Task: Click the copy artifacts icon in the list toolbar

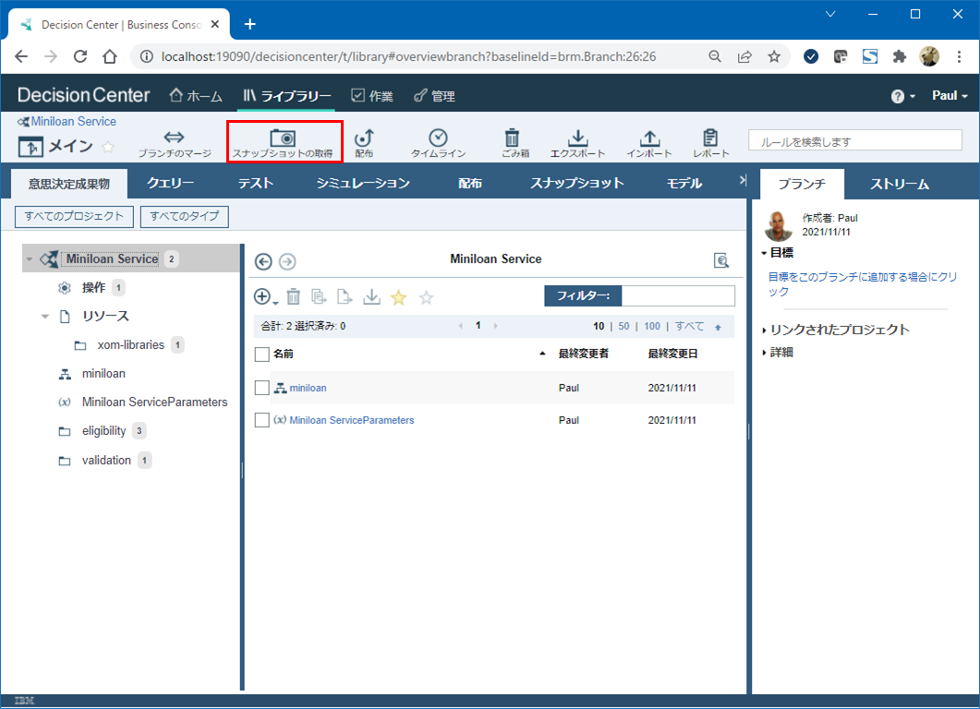Action: point(319,296)
